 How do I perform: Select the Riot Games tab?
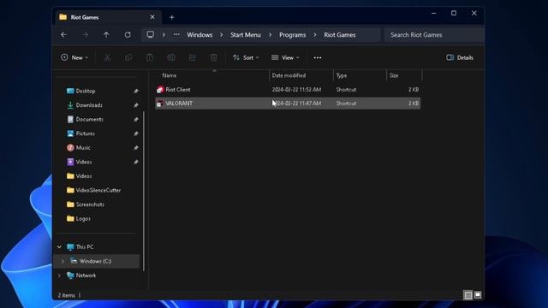[x=109, y=17]
